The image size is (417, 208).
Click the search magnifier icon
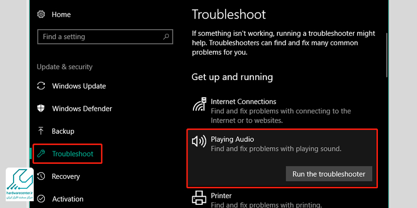[x=167, y=37]
